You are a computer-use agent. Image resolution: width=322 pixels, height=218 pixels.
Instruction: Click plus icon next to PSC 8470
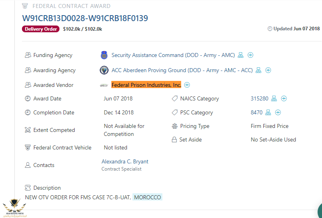tap(278, 112)
